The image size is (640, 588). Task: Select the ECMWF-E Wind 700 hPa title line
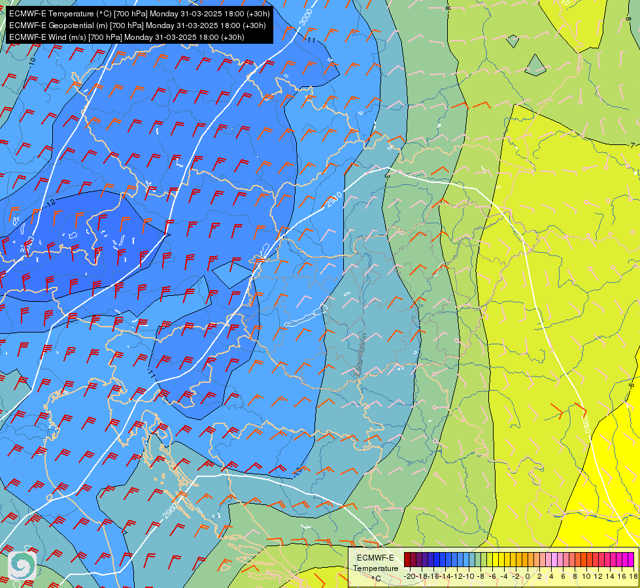click(127, 37)
